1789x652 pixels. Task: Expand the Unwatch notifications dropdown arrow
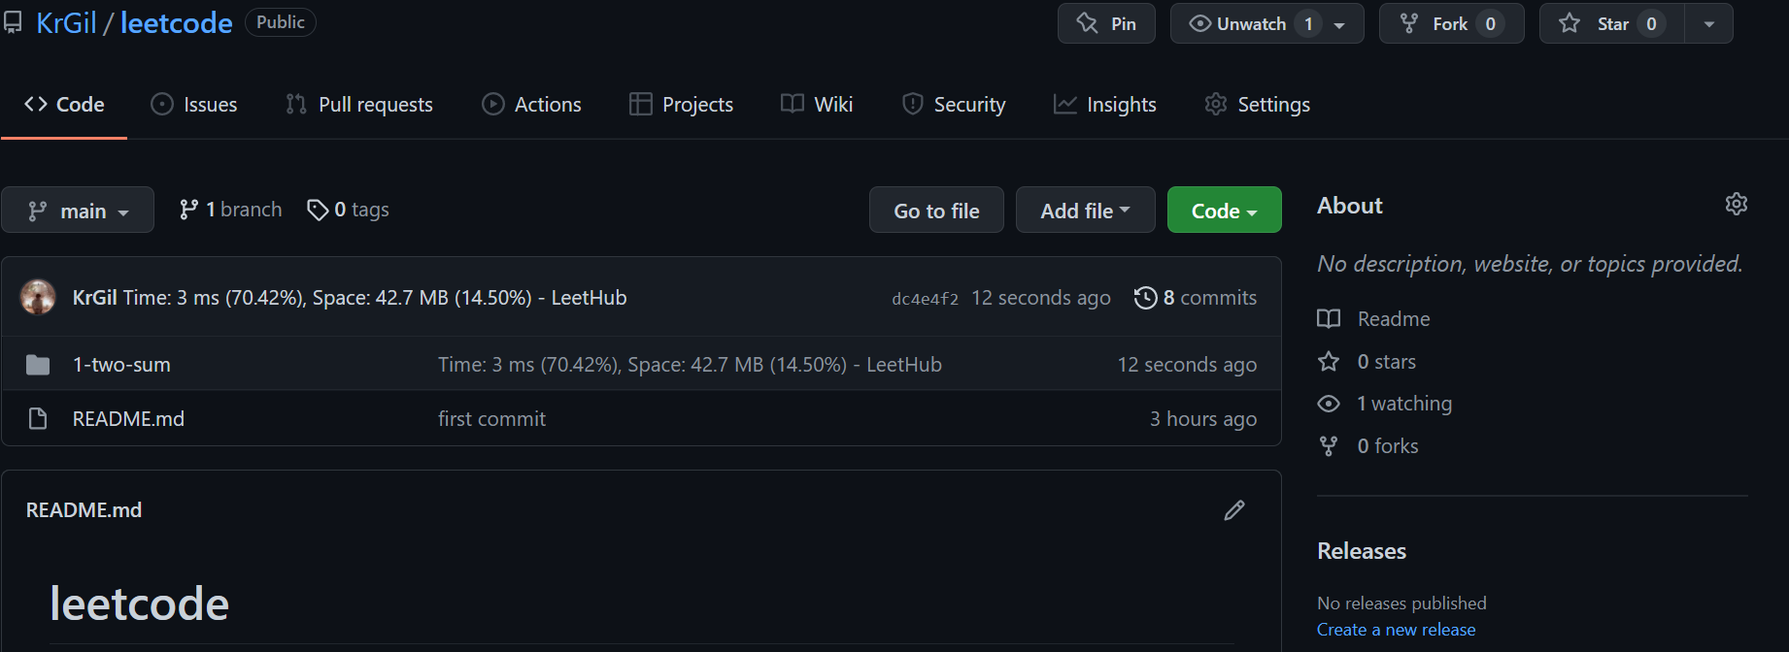pos(1340,24)
